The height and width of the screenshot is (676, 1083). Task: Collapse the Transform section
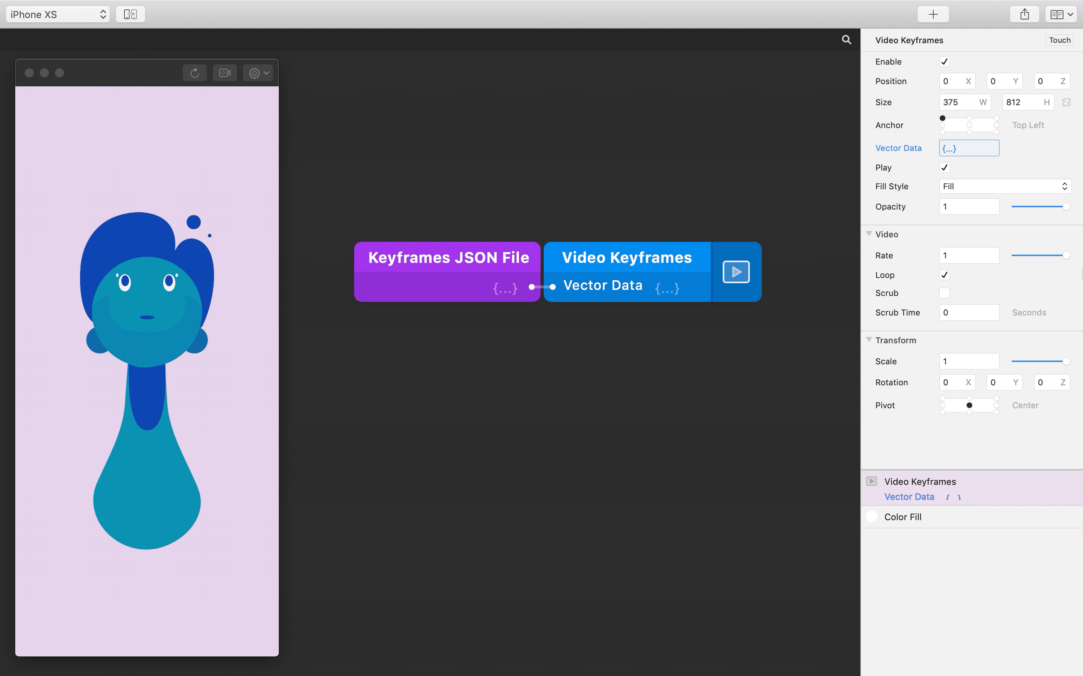coord(869,340)
